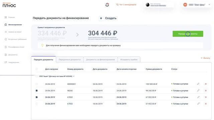Image resolution: width=214 pixels, height=120 pixels.
Task: Click document number 40000001
Action: [x=71, y=84]
